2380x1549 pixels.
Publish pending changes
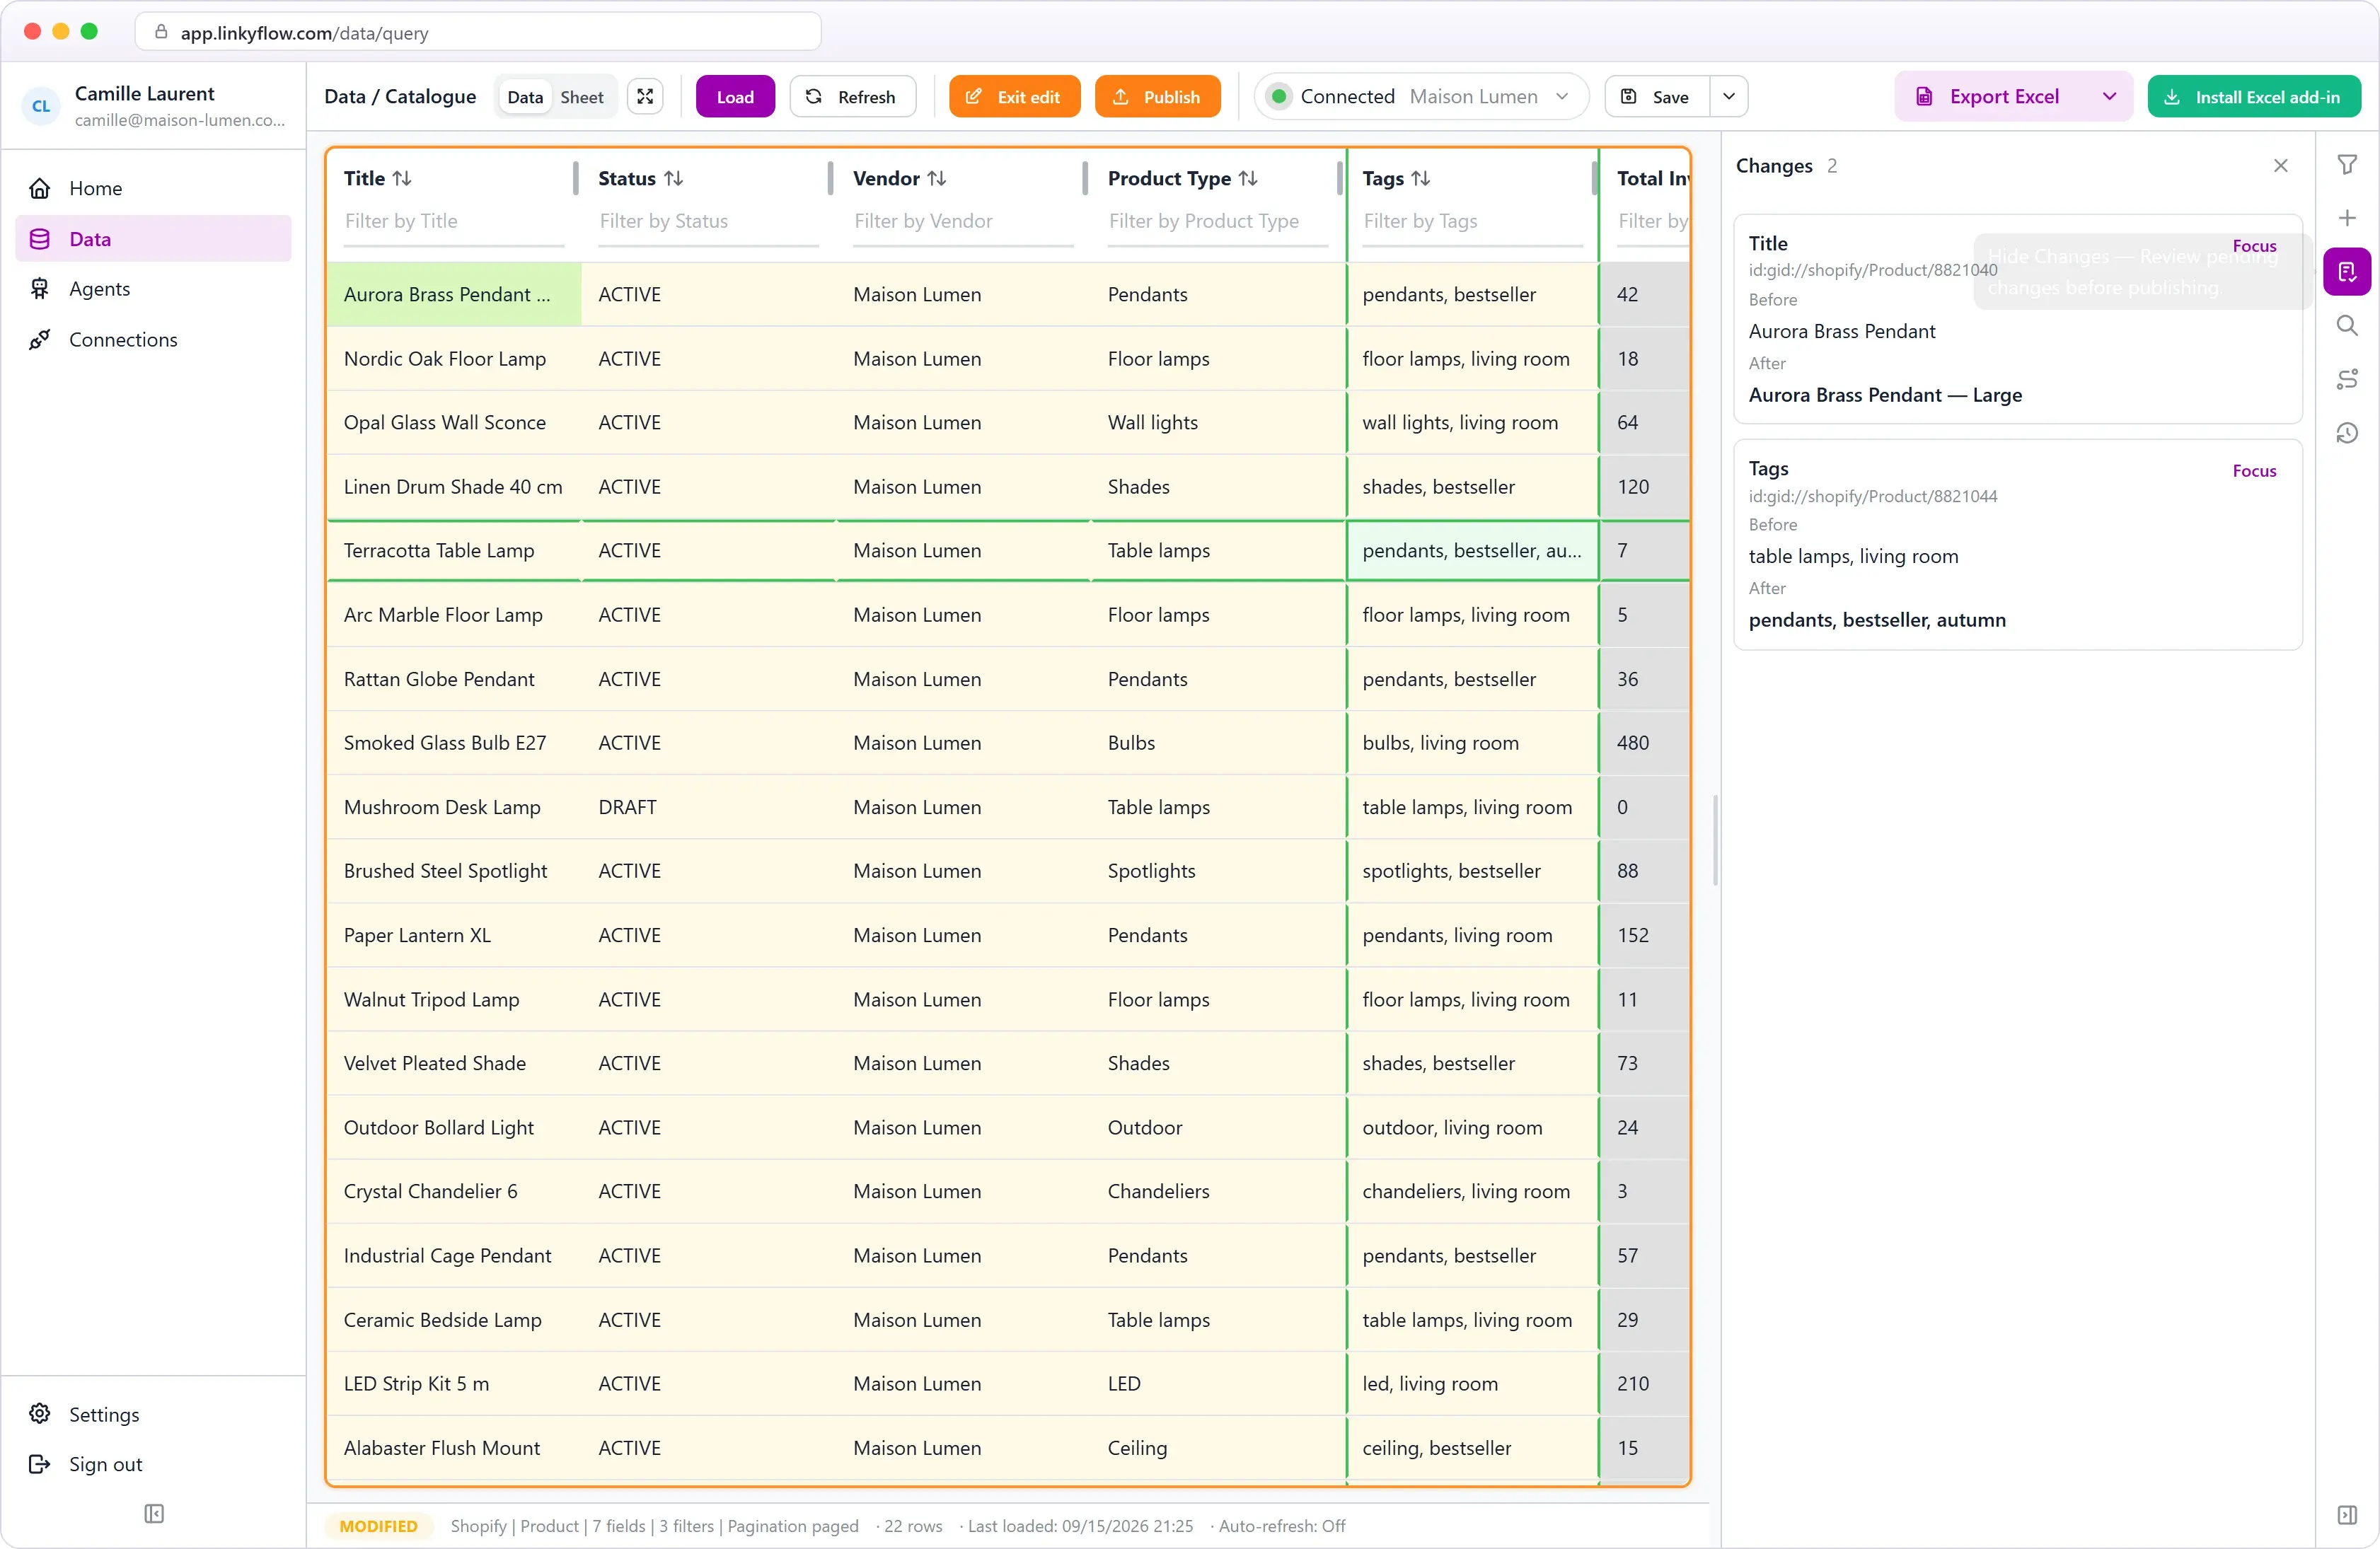click(x=1157, y=97)
